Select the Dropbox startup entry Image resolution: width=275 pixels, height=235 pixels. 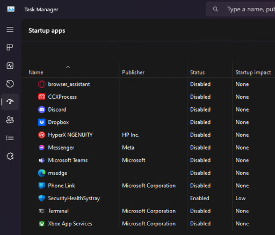pos(59,122)
